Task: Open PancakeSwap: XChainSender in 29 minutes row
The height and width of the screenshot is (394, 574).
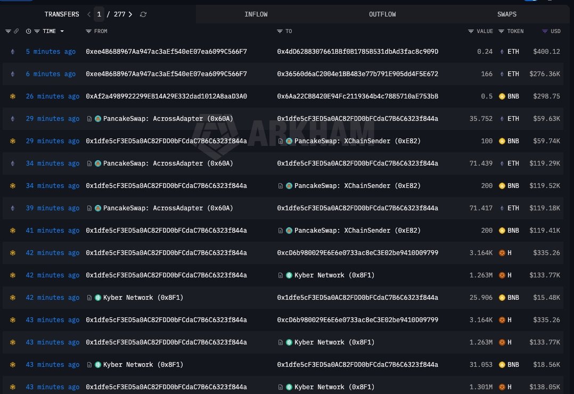Action: pyautogui.click(x=357, y=141)
